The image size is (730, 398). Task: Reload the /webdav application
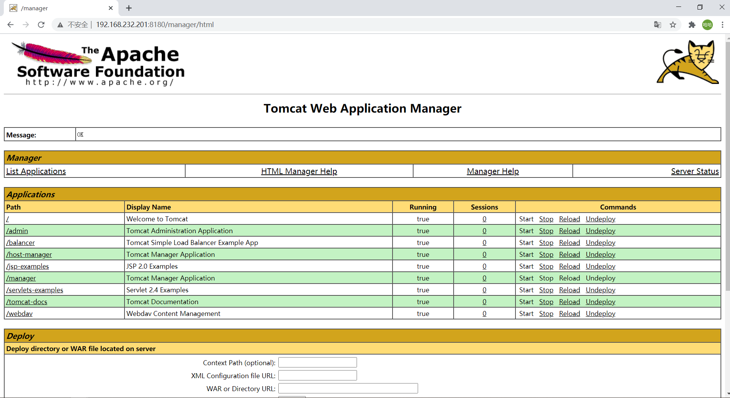(x=569, y=314)
